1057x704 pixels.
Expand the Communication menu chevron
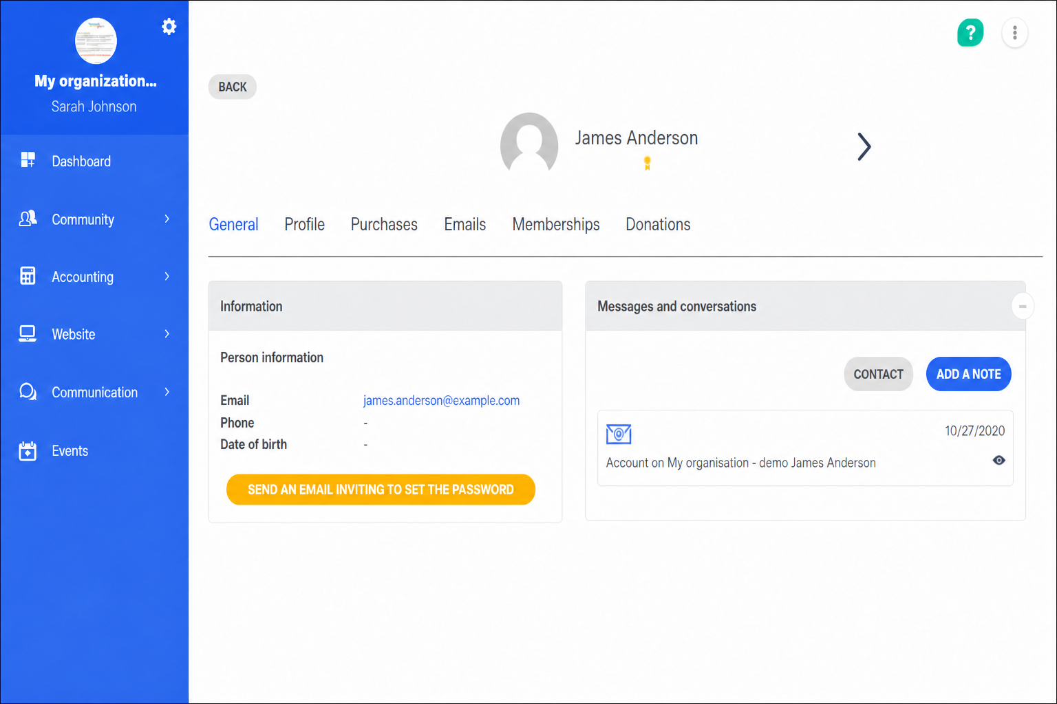pos(167,392)
